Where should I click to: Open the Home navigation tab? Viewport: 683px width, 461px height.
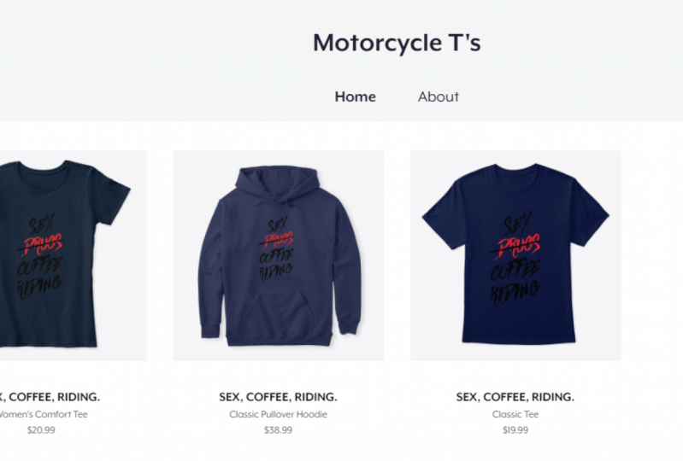click(x=355, y=96)
